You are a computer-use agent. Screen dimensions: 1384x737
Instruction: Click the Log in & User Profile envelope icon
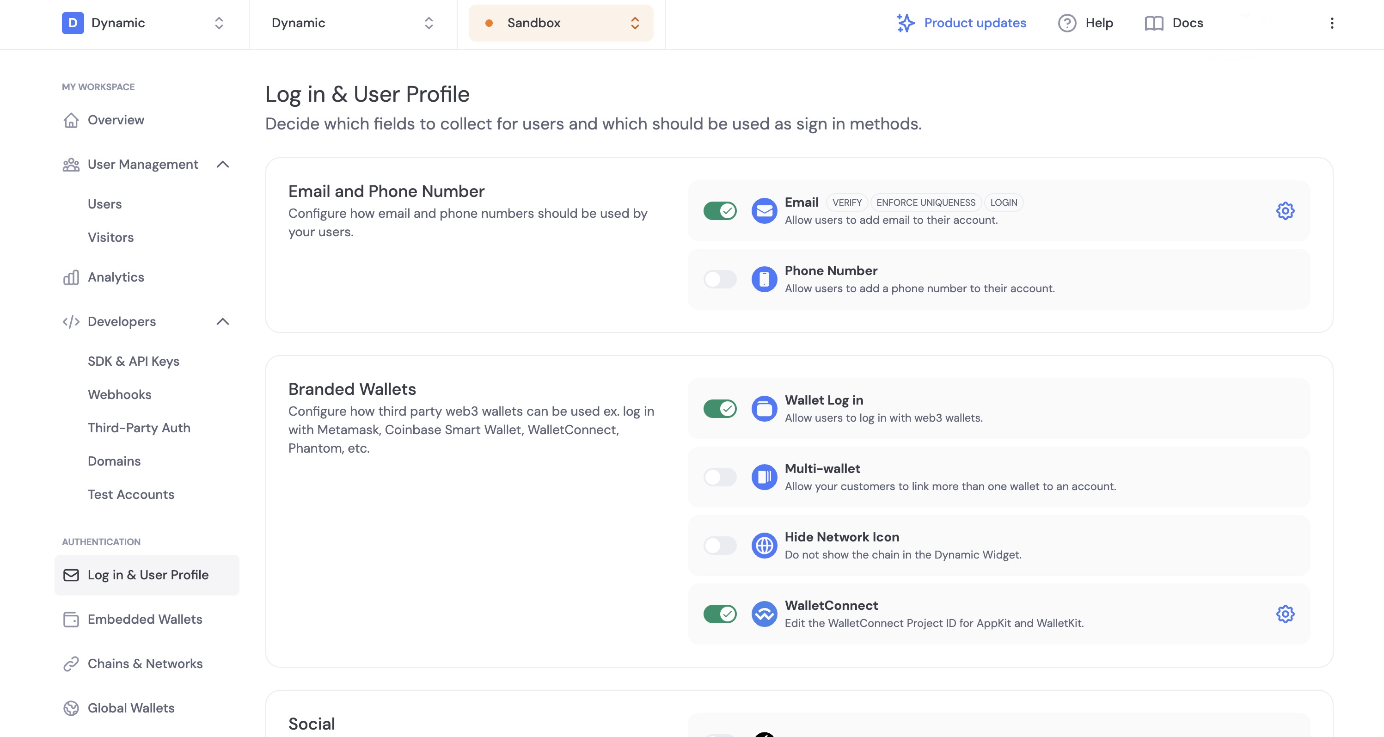click(71, 575)
